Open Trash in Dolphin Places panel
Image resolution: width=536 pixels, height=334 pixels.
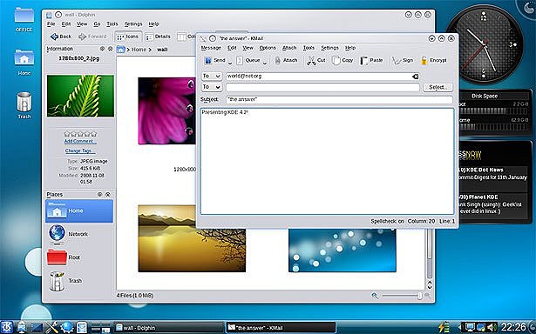(x=79, y=280)
